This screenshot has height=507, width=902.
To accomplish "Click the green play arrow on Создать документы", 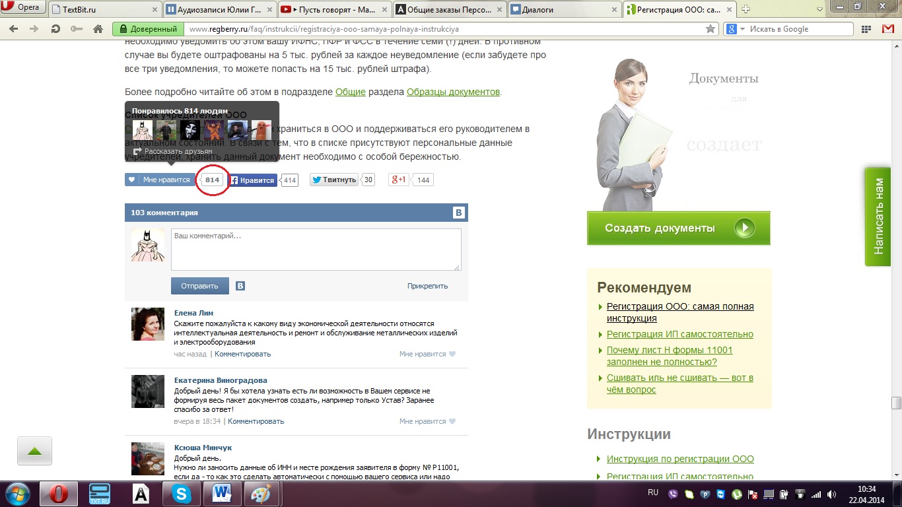I will 745,228.
